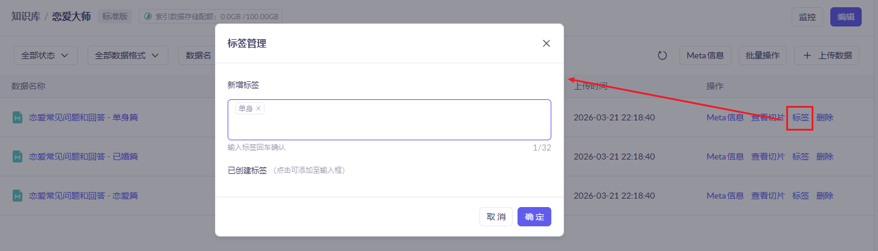Click file icon of 恋爱篇 document
The image size is (878, 251).
(18, 196)
